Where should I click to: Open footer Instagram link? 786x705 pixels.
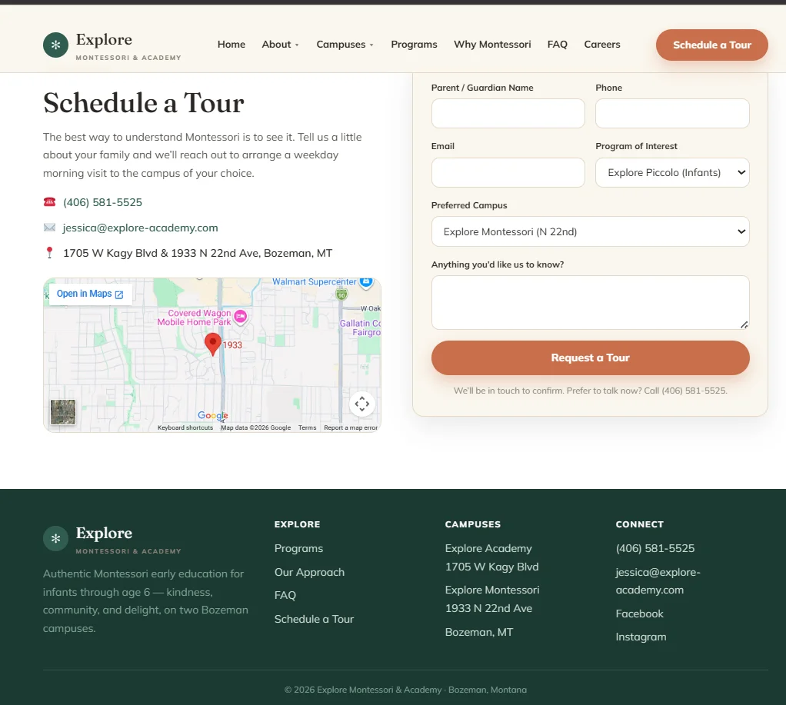click(641, 637)
